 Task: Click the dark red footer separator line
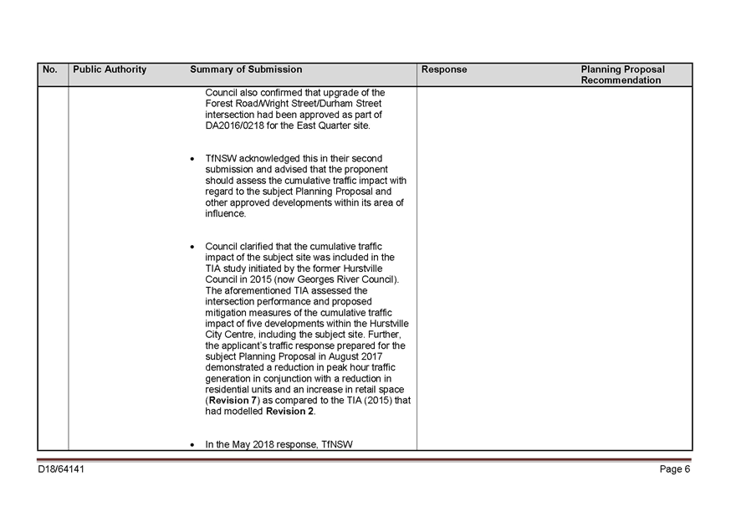click(x=365, y=459)
